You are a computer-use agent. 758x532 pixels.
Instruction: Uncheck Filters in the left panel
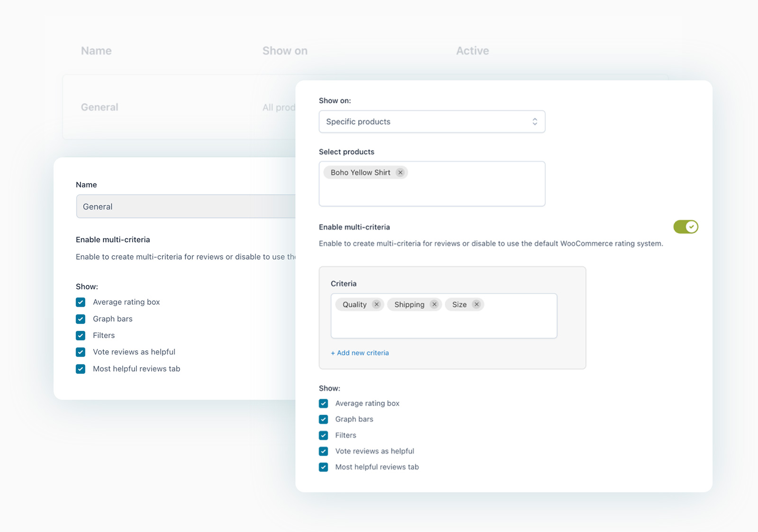tap(81, 336)
